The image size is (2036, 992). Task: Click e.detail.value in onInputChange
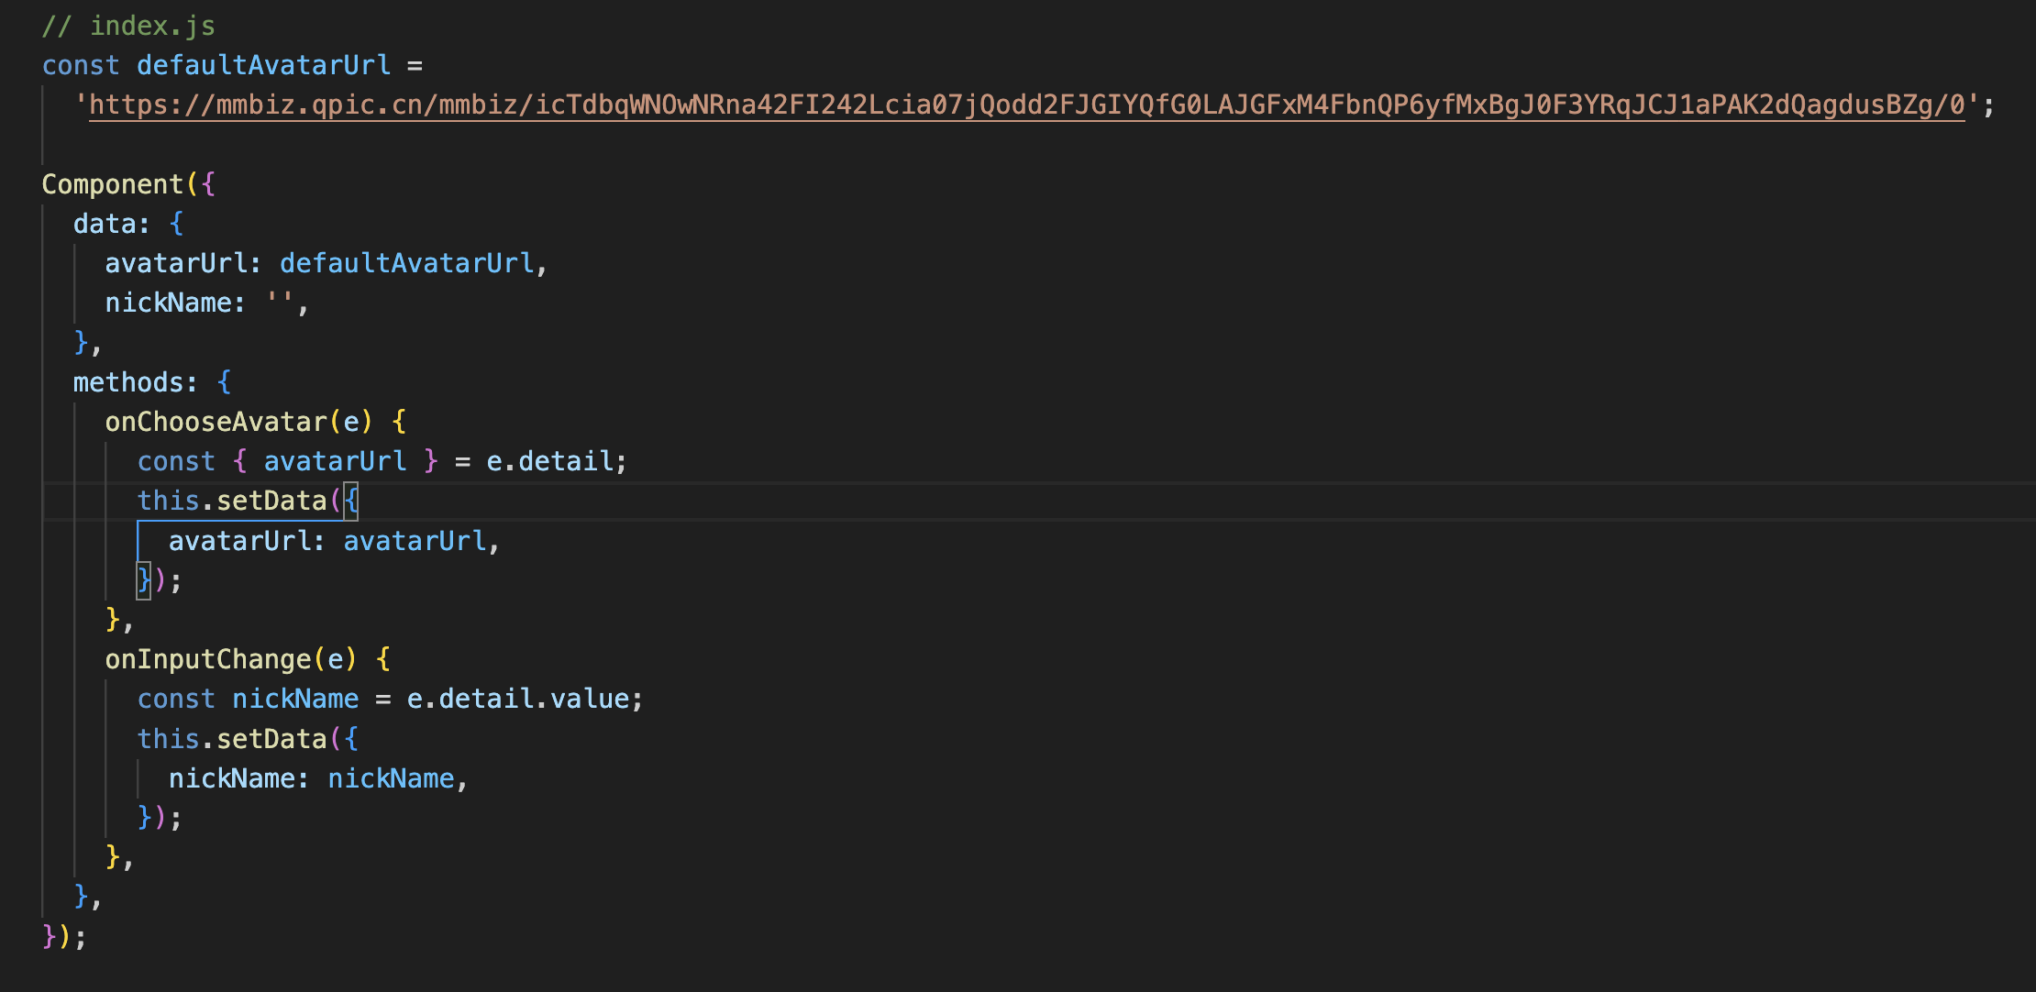(x=517, y=699)
